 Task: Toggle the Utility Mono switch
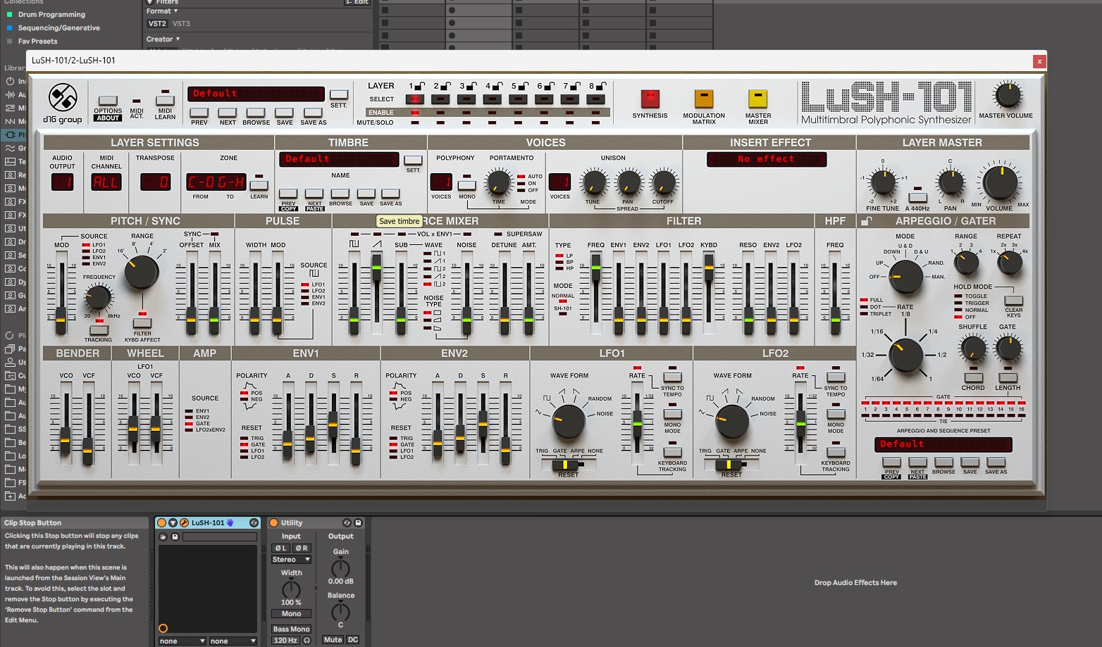click(291, 614)
